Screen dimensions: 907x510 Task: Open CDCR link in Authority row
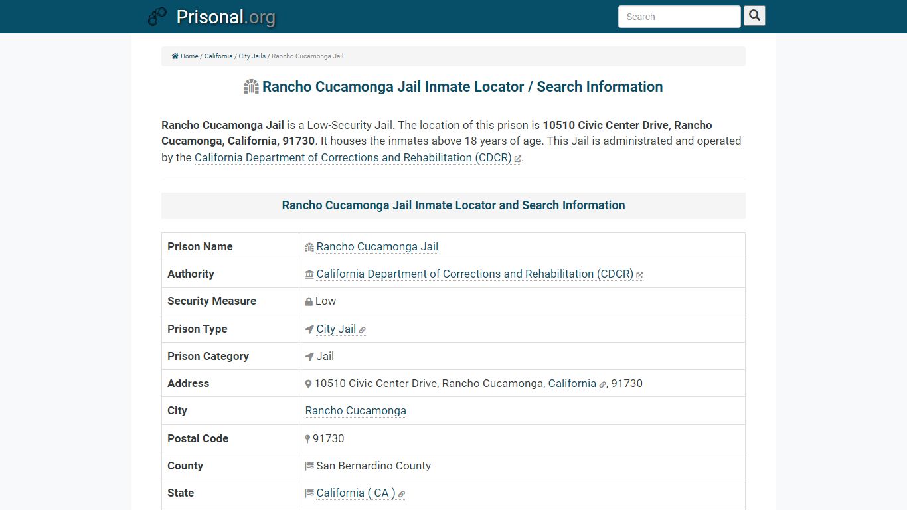475,274
